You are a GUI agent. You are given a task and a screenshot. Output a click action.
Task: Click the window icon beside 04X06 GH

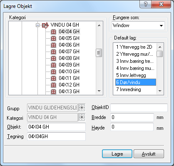(x=53, y=45)
